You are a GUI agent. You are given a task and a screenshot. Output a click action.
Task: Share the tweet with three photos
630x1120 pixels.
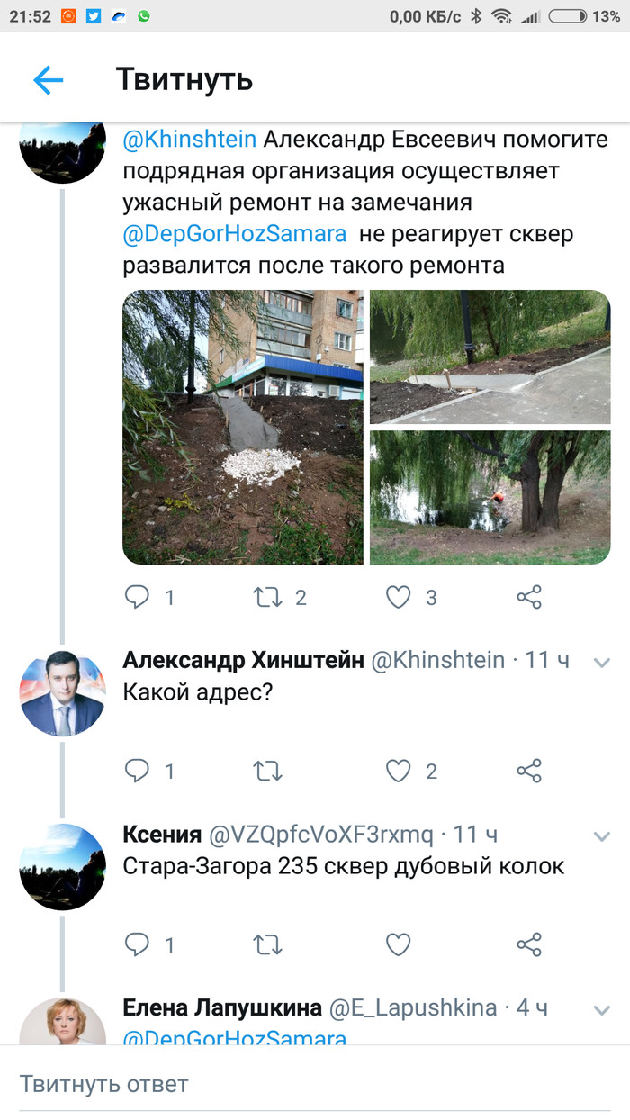529,597
